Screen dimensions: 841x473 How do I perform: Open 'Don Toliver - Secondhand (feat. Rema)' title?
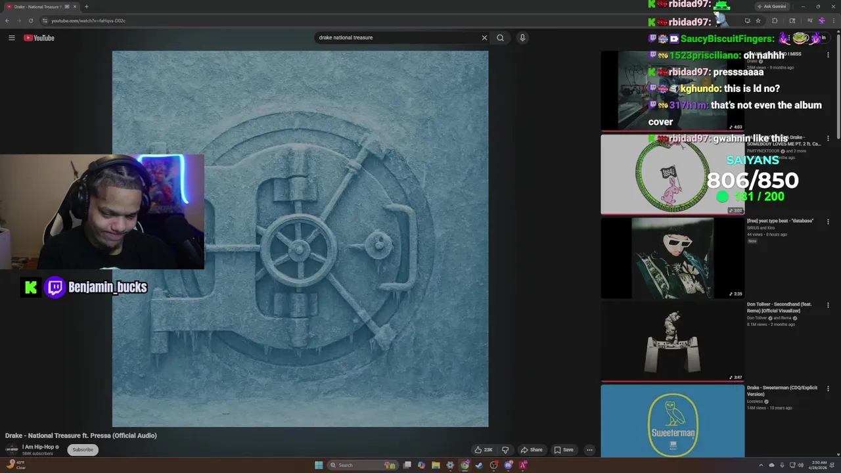(x=779, y=307)
